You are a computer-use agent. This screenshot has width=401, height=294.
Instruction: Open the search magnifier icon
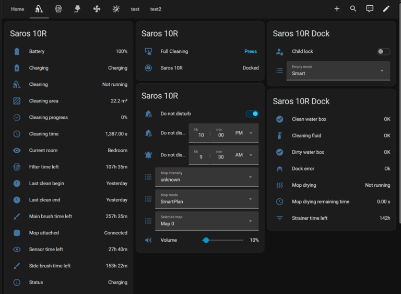353,9
